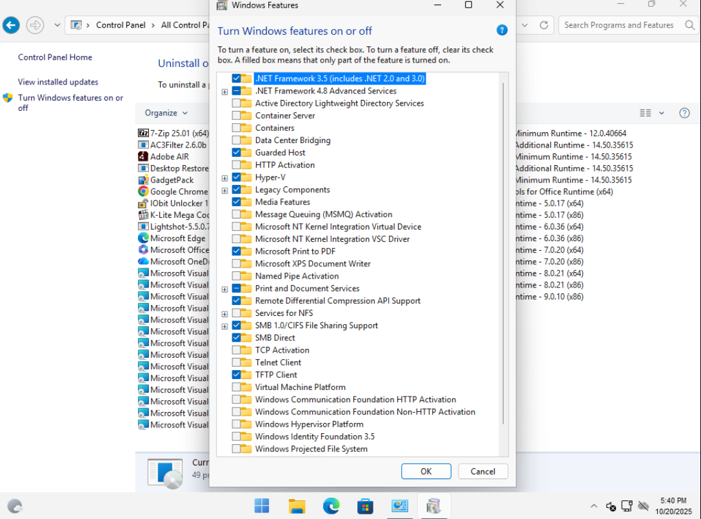Uncheck Microsoft Print to PDF
The height and width of the screenshot is (519, 701).
coord(236,251)
